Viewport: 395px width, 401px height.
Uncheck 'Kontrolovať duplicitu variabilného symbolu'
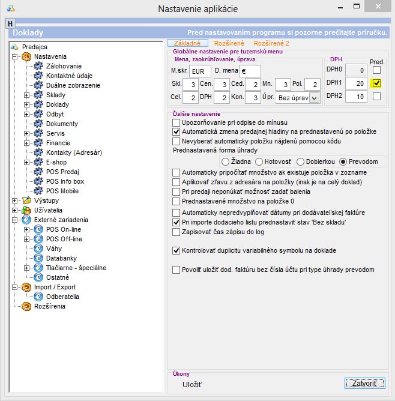click(176, 250)
